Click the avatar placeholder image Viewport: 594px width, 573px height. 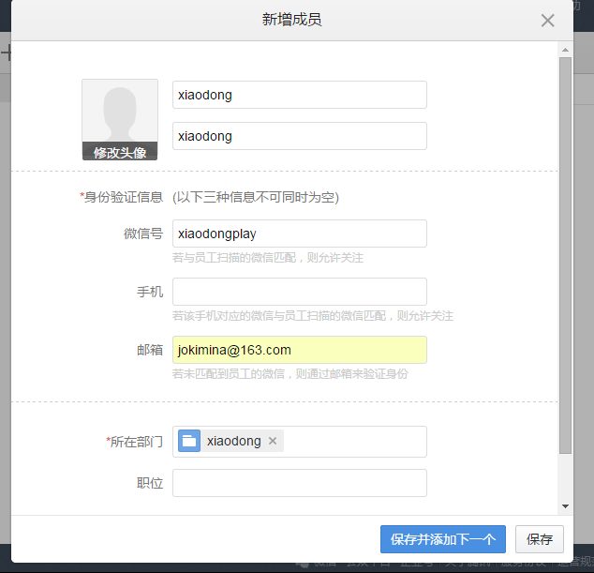[x=120, y=111]
